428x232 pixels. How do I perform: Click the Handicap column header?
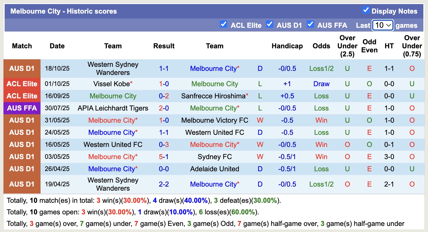click(x=287, y=46)
